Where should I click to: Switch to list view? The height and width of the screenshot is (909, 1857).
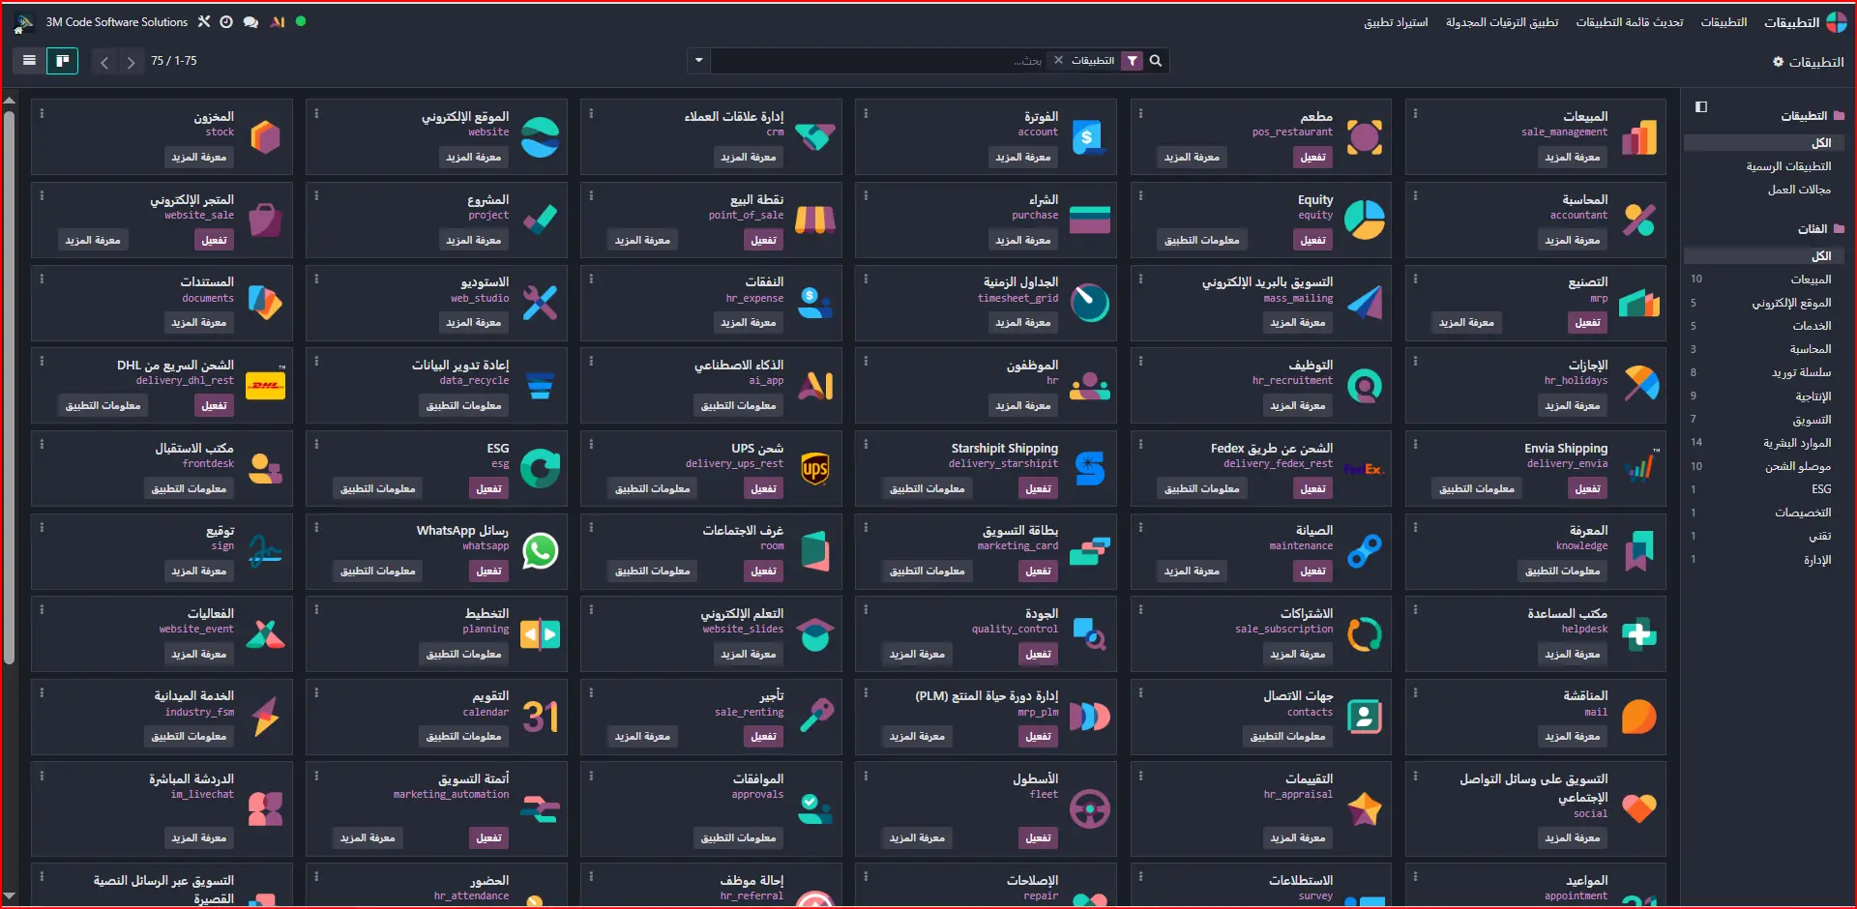(x=30, y=61)
